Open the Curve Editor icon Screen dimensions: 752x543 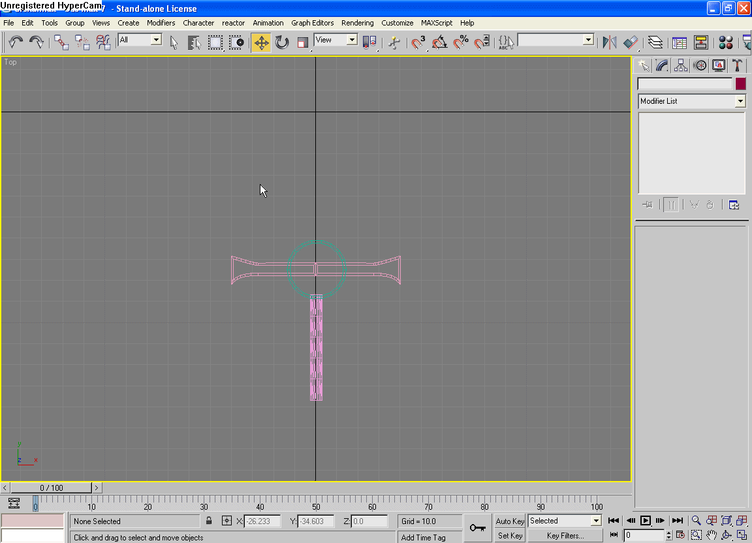(680, 43)
